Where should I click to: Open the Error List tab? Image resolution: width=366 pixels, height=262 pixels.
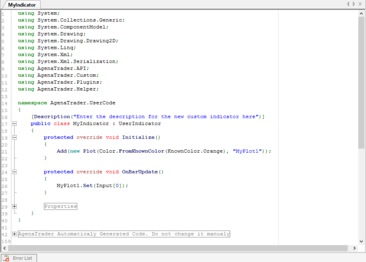pos(19,258)
